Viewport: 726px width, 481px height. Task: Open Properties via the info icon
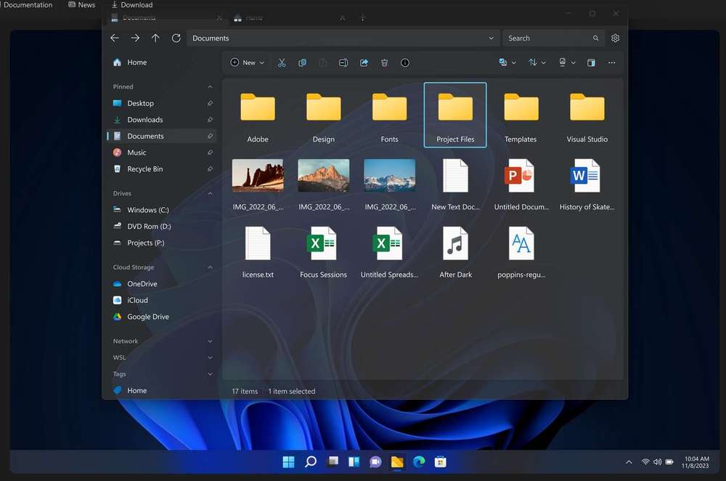pyautogui.click(x=405, y=62)
